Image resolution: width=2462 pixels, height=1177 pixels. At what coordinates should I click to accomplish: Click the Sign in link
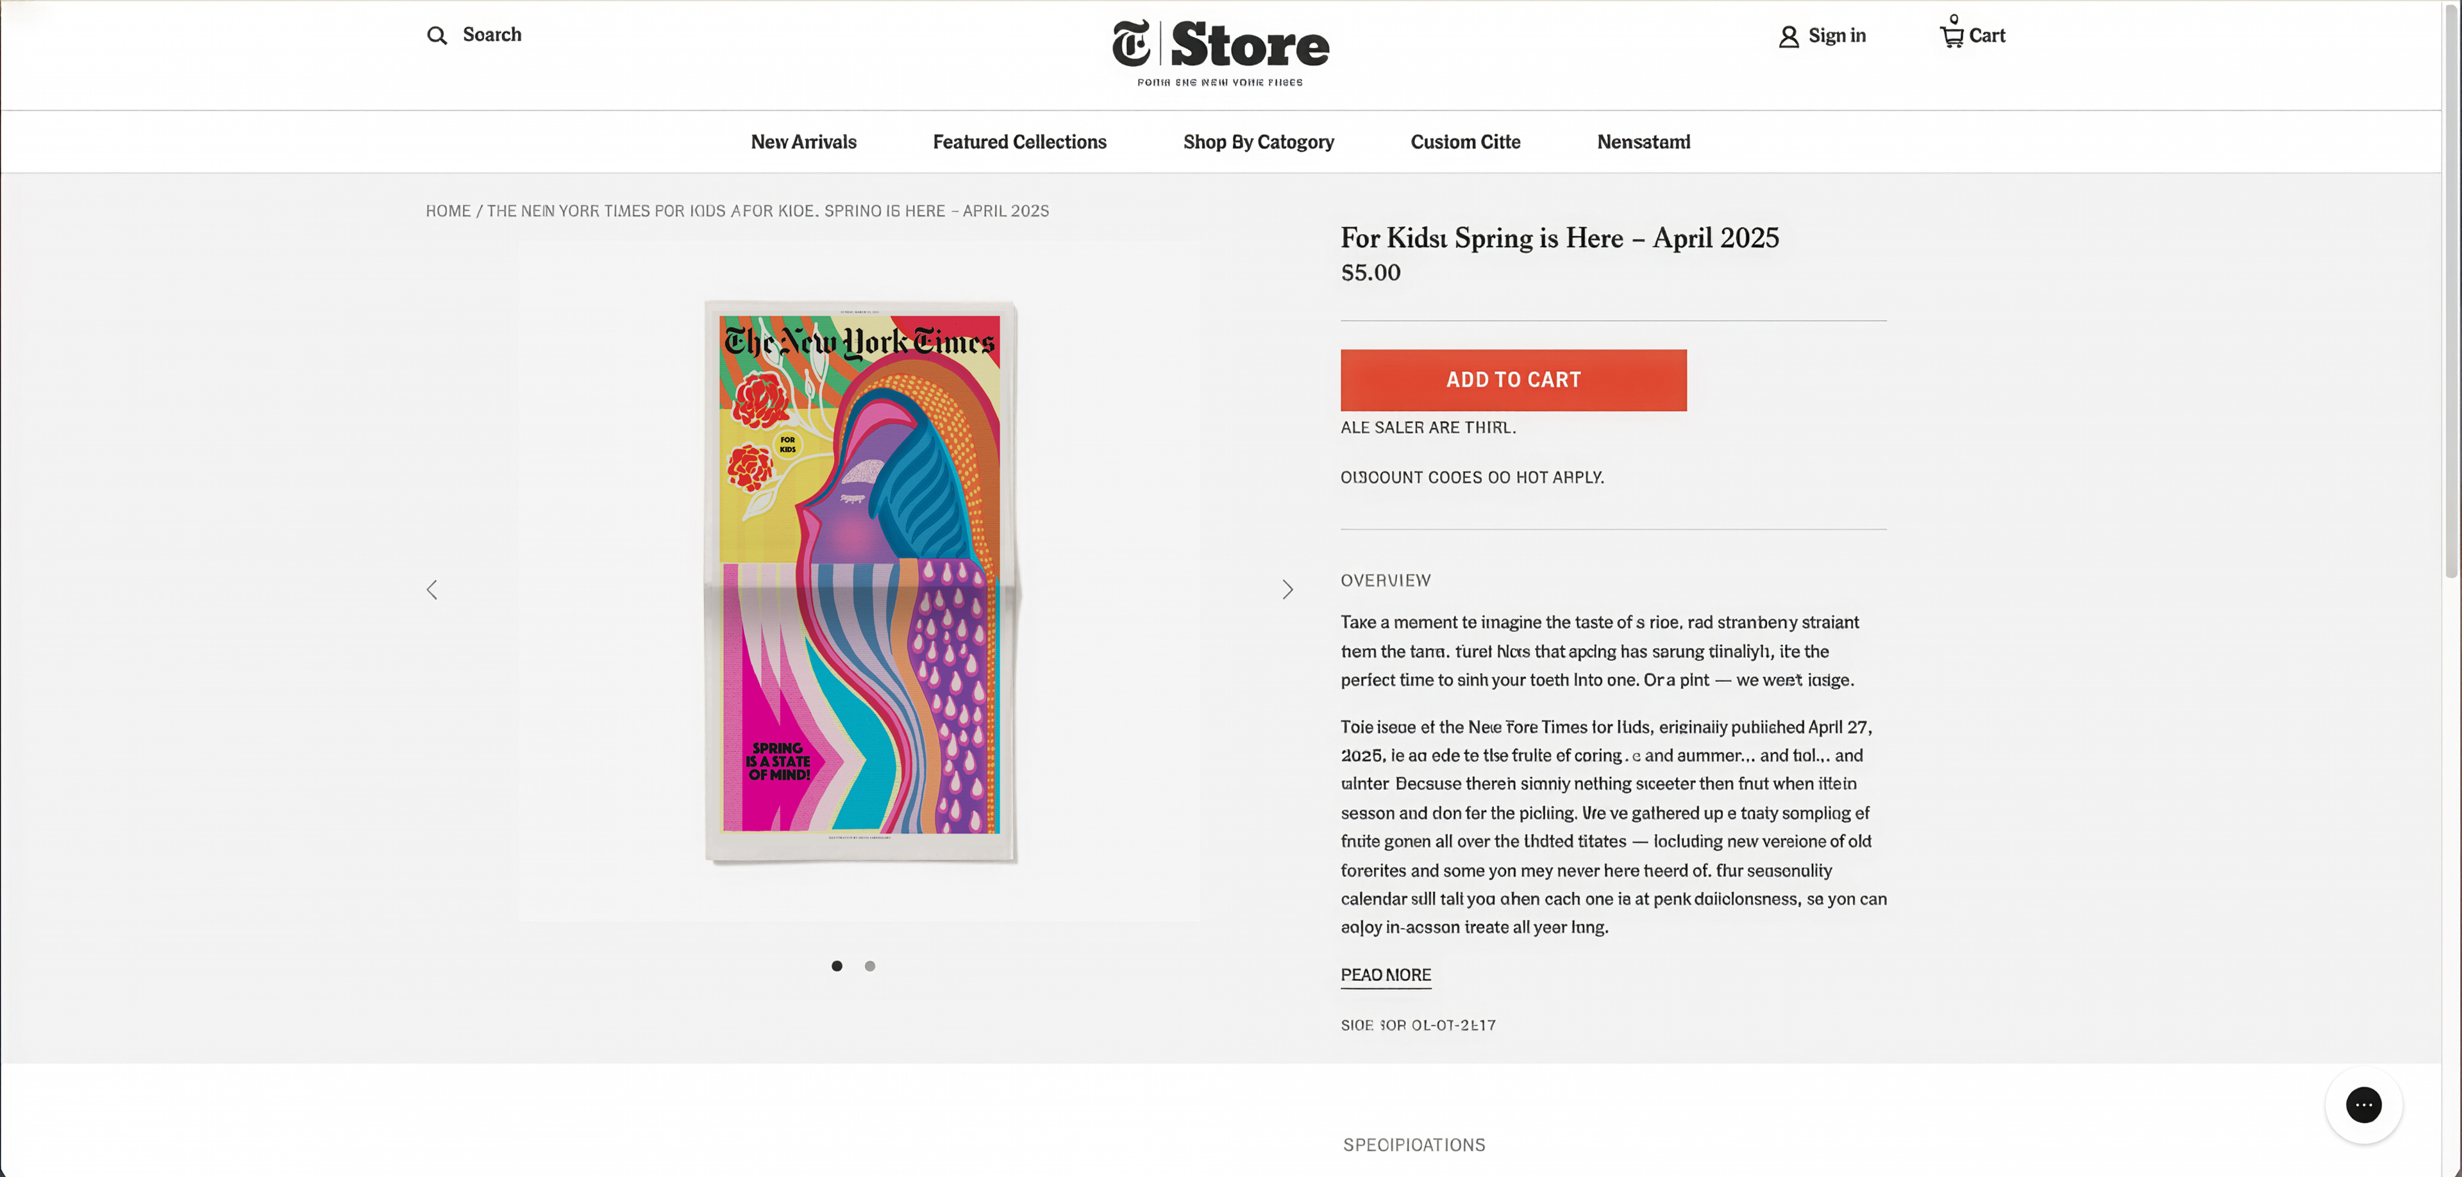tap(1837, 37)
